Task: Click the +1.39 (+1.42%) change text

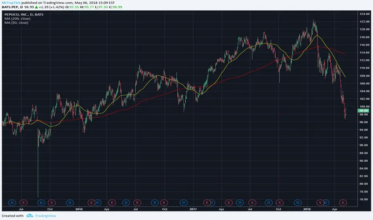Action: point(52,7)
